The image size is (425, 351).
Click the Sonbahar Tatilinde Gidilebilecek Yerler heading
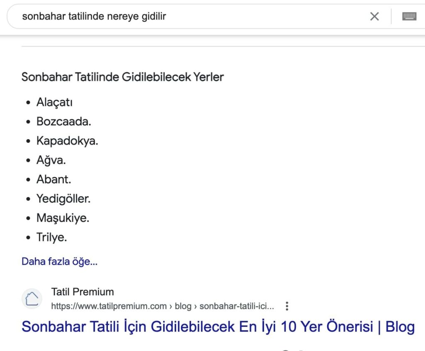click(122, 77)
